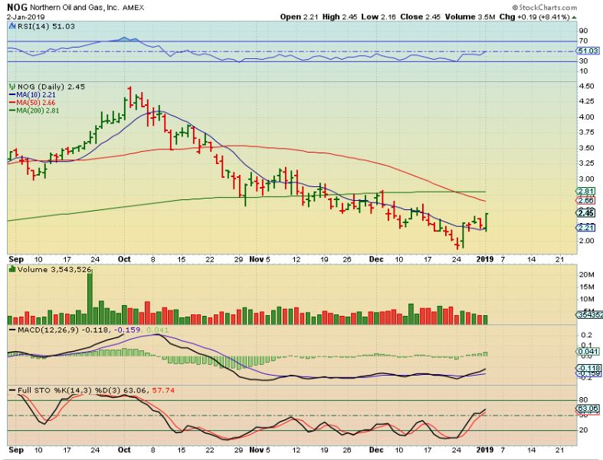The height and width of the screenshot is (460, 603).
Task: Click the last green price bar for 2-Jan-2019
Action: click(x=487, y=222)
